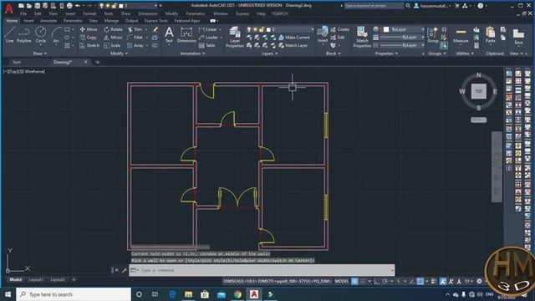Open Layer Properties manager
Screen dimensions: 535x301
coord(235,37)
